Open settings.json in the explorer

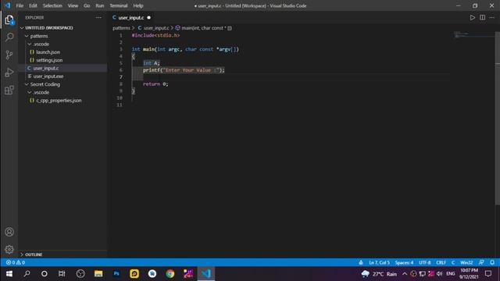(49, 60)
